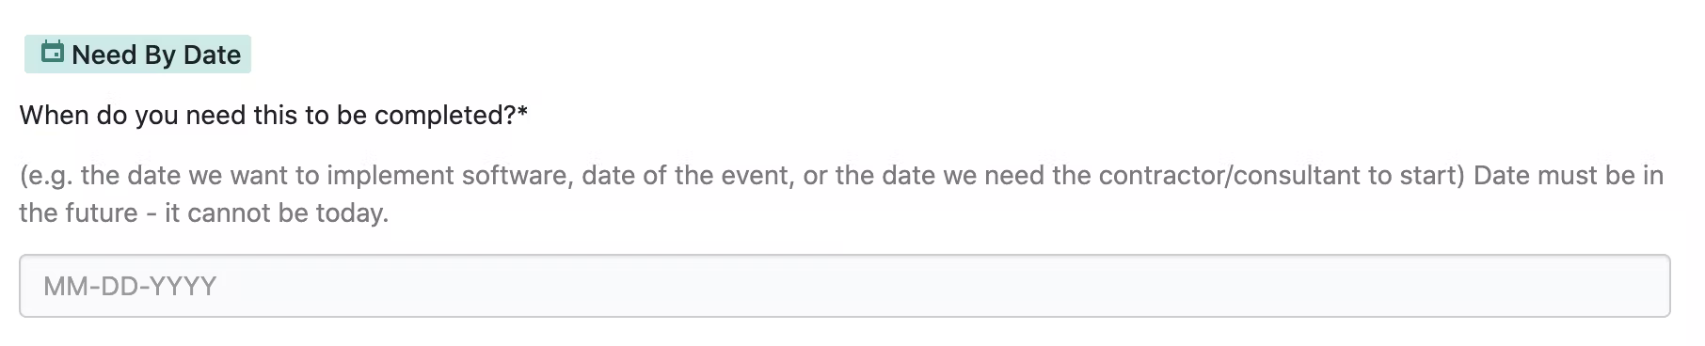Click the green Need By Date badge

click(x=137, y=55)
